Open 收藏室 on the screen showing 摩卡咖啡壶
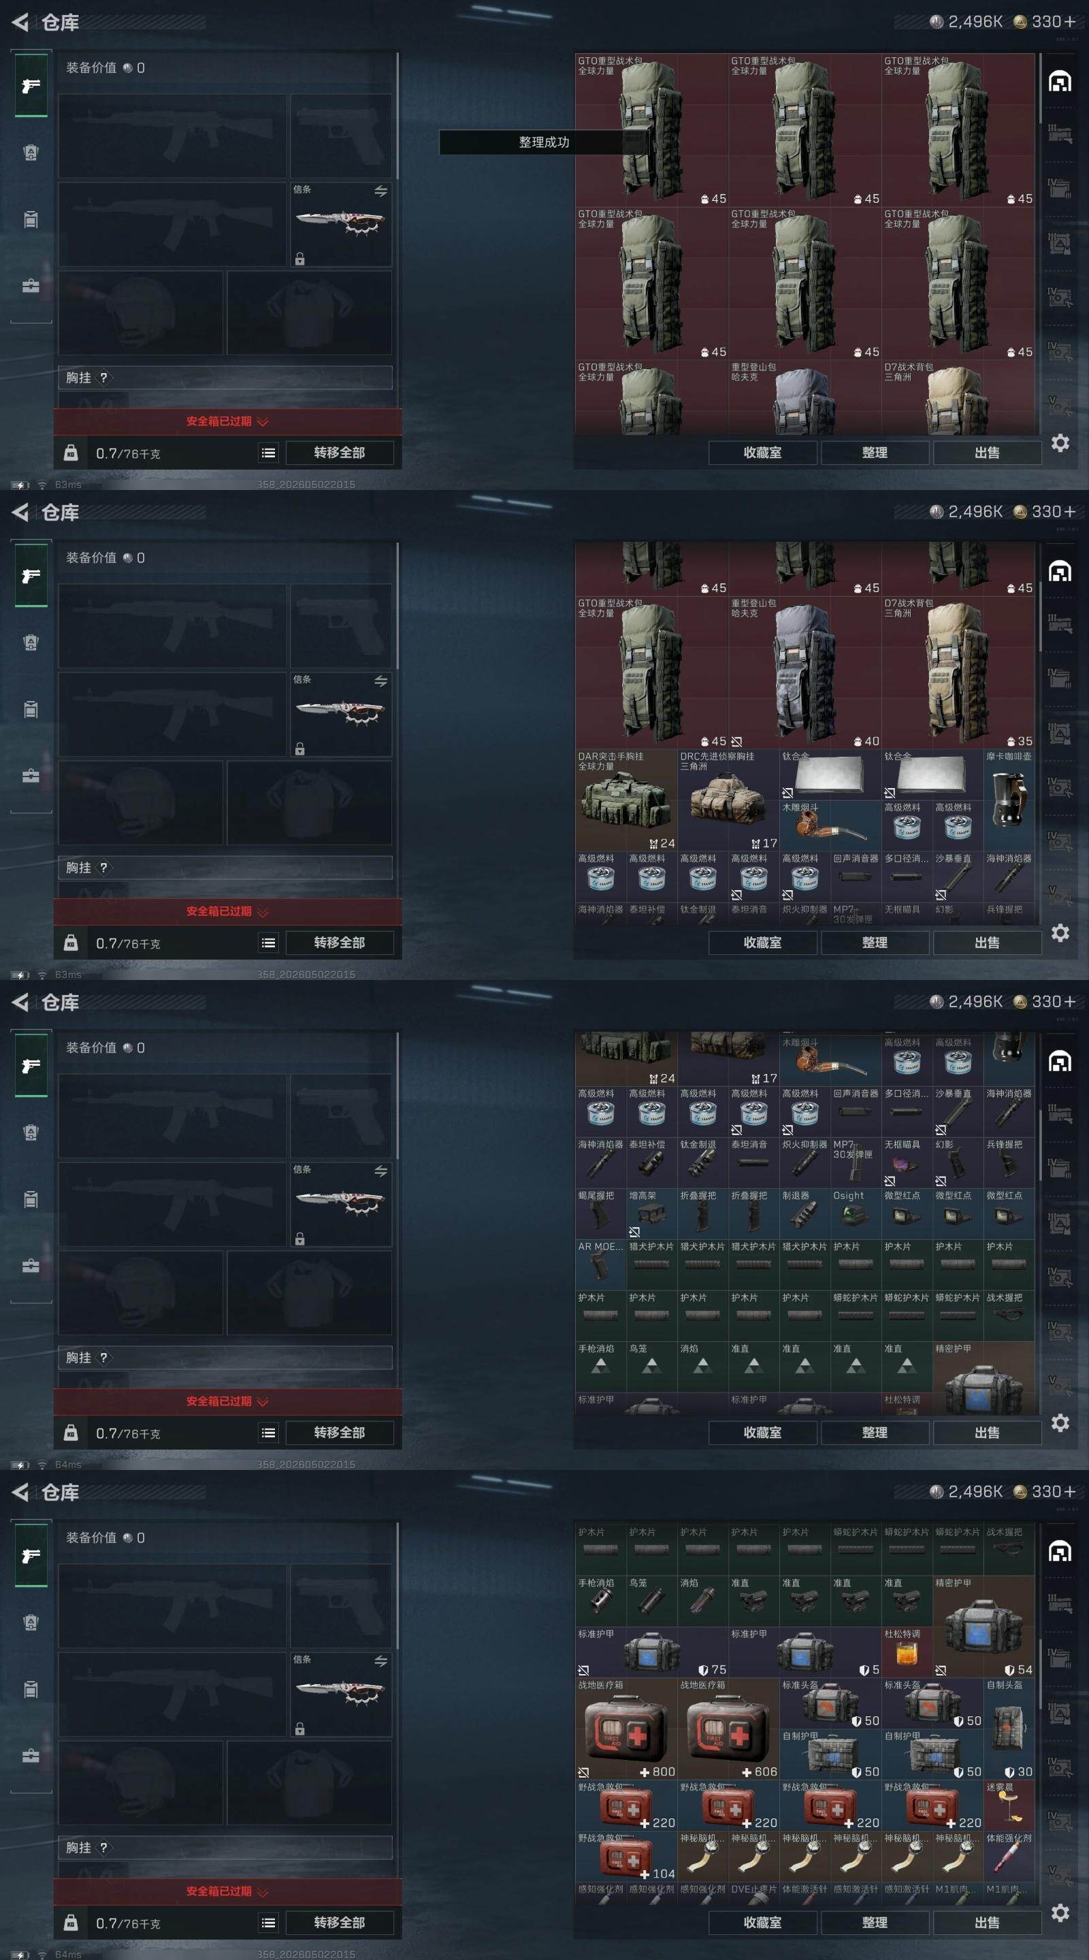Screen dimensions: 1089x1960 [x=762, y=943]
